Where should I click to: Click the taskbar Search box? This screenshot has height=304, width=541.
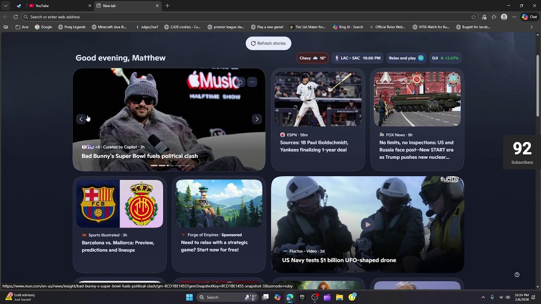click(227, 297)
